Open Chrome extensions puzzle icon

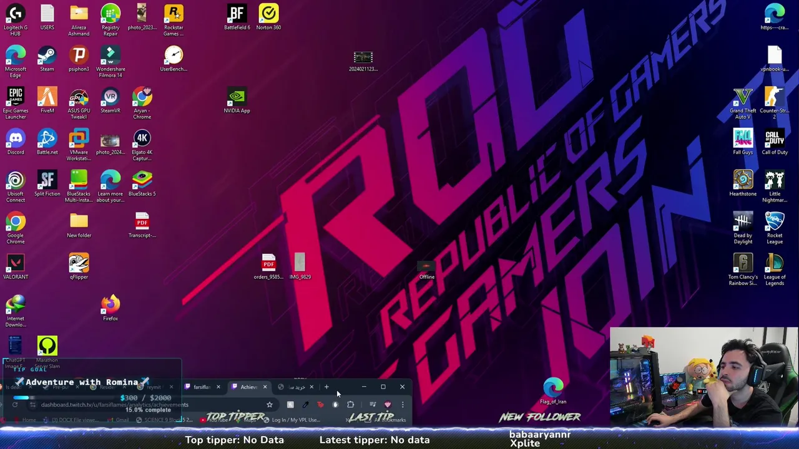click(351, 405)
